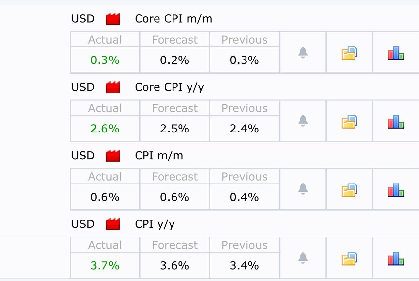This screenshot has height=281, width=419.
Task: Click the CPI y/y event name
Action: coord(155,224)
